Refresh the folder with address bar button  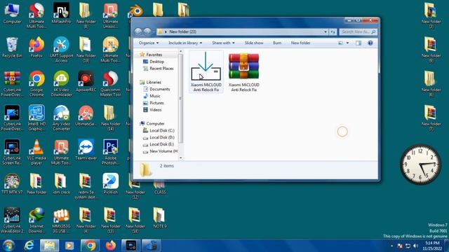click(x=333, y=31)
